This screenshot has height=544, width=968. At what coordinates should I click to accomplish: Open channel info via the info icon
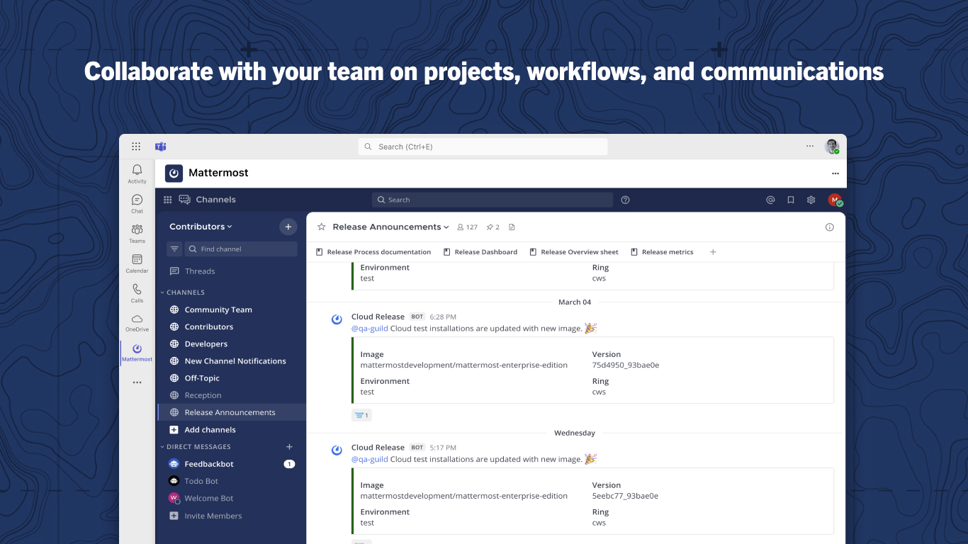pos(829,227)
